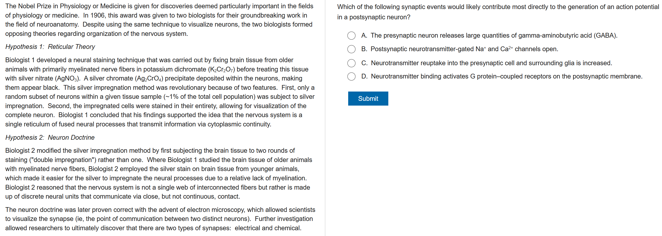Click the neurotransmitter reuptake answer text
This screenshot has width=662, height=236.
point(491,63)
